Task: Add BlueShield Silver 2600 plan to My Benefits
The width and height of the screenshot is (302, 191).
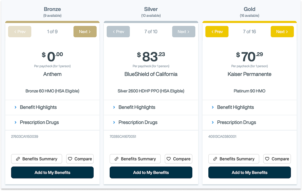Action: click(151, 173)
